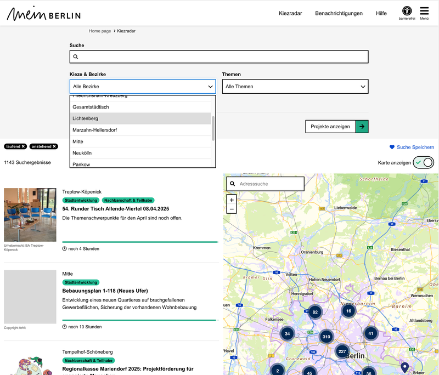This screenshot has height=375, width=439.
Task: Zoom in the map with plus button
Action: point(232,200)
